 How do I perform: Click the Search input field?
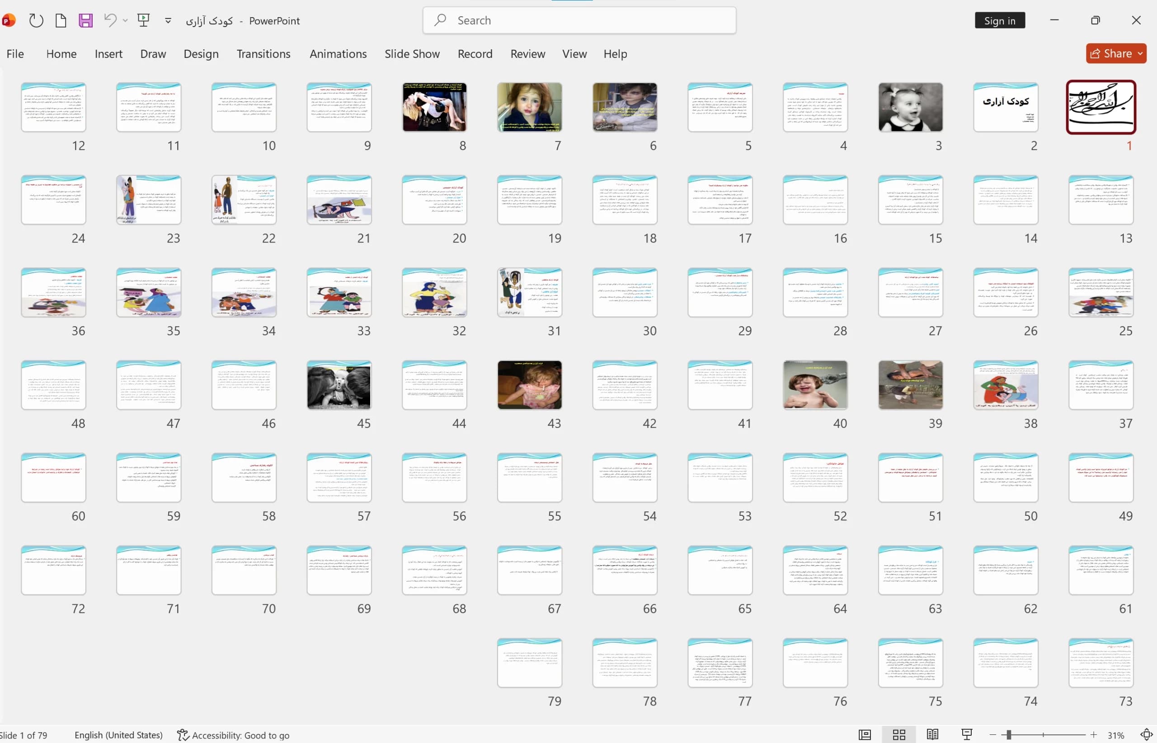(579, 20)
